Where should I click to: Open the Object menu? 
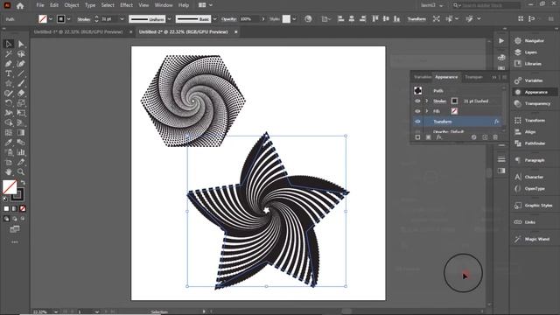[x=72, y=5]
